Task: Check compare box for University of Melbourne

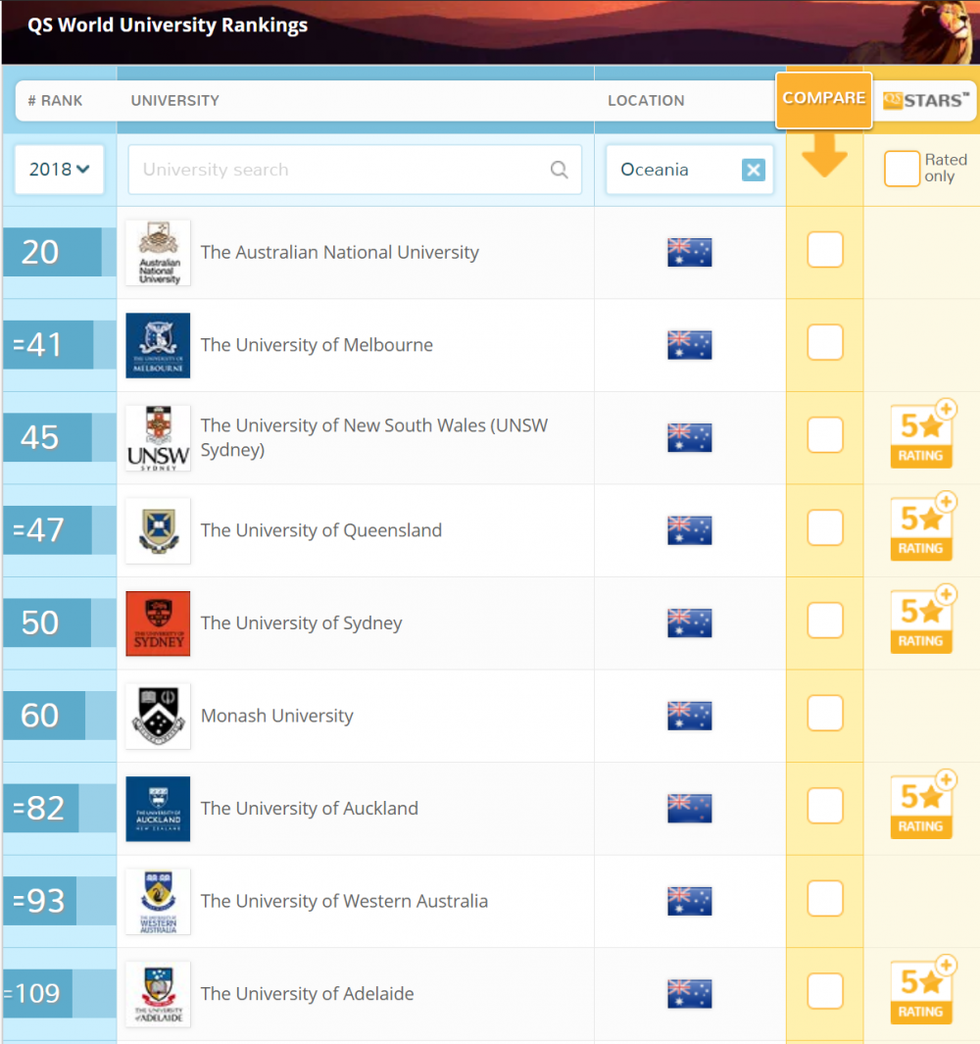Action: [x=824, y=343]
